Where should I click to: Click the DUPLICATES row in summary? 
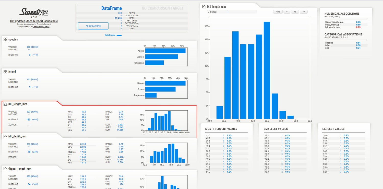coord(132,15)
